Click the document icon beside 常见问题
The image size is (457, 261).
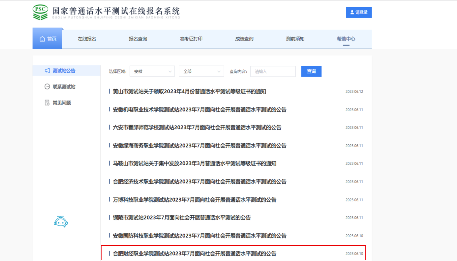point(47,103)
